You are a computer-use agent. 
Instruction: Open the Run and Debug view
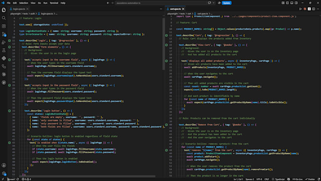(x=4, y=42)
